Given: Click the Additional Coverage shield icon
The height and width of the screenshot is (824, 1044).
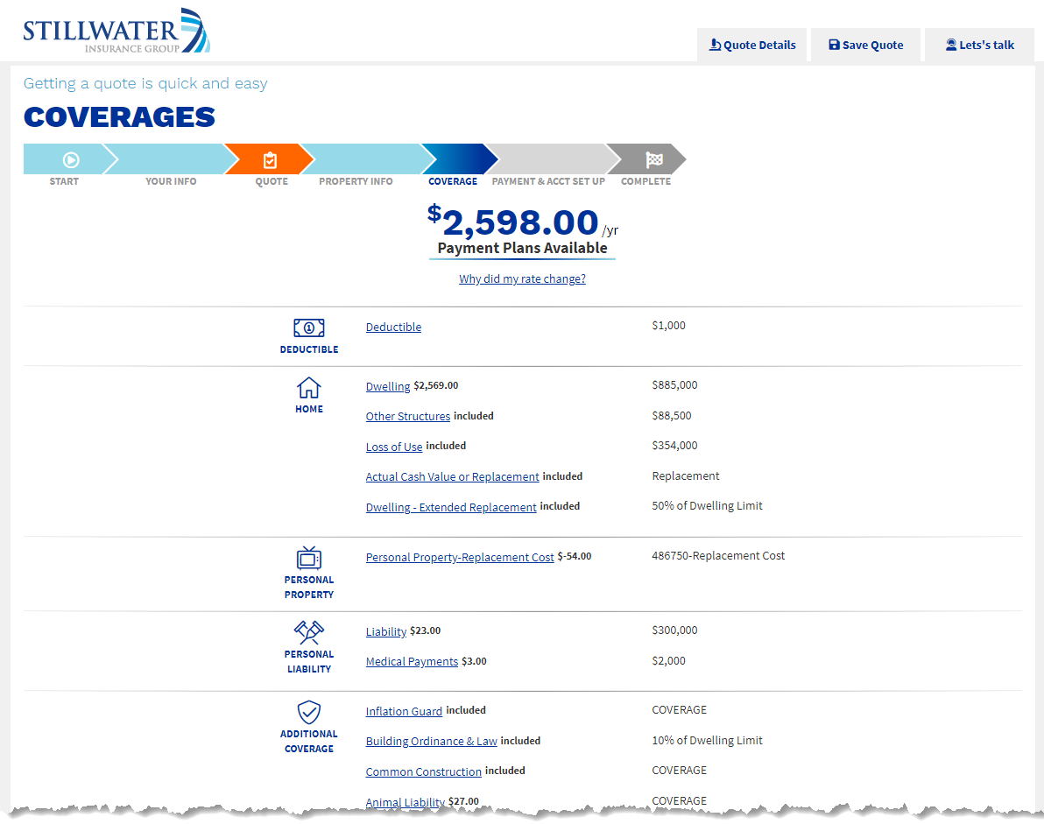Looking at the screenshot, I should point(309,712).
